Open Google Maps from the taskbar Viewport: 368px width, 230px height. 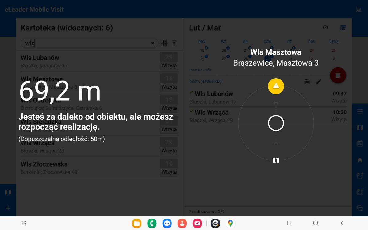[x=230, y=223]
